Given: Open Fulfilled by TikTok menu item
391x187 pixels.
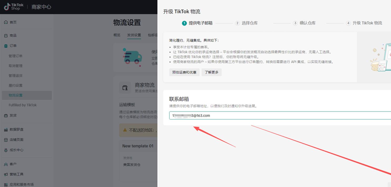Looking at the screenshot, I should 23,105.
